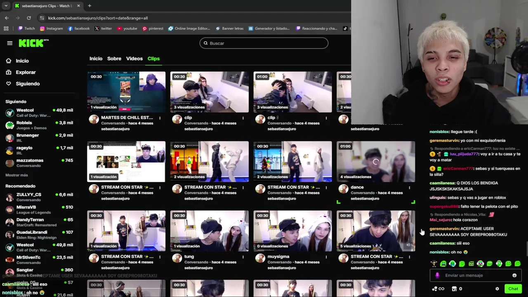Open options menu for tung clip

243,257
